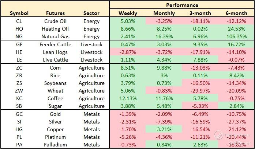Click the Weekly column header
Screen dimensions: 255x149
tap(128, 13)
